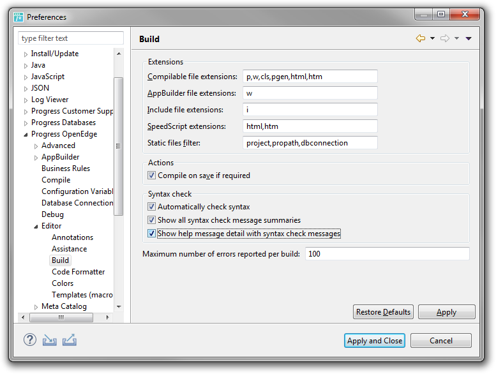The width and height of the screenshot is (496, 374).
Task: Toggle Show all syntax check message summaries
Action: (151, 220)
